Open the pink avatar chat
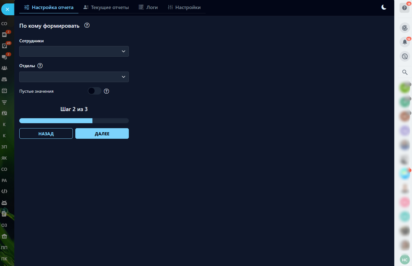 [405, 202]
